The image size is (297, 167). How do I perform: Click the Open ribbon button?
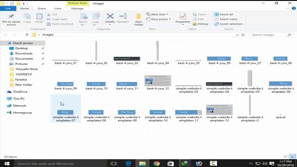click(x=200, y=14)
